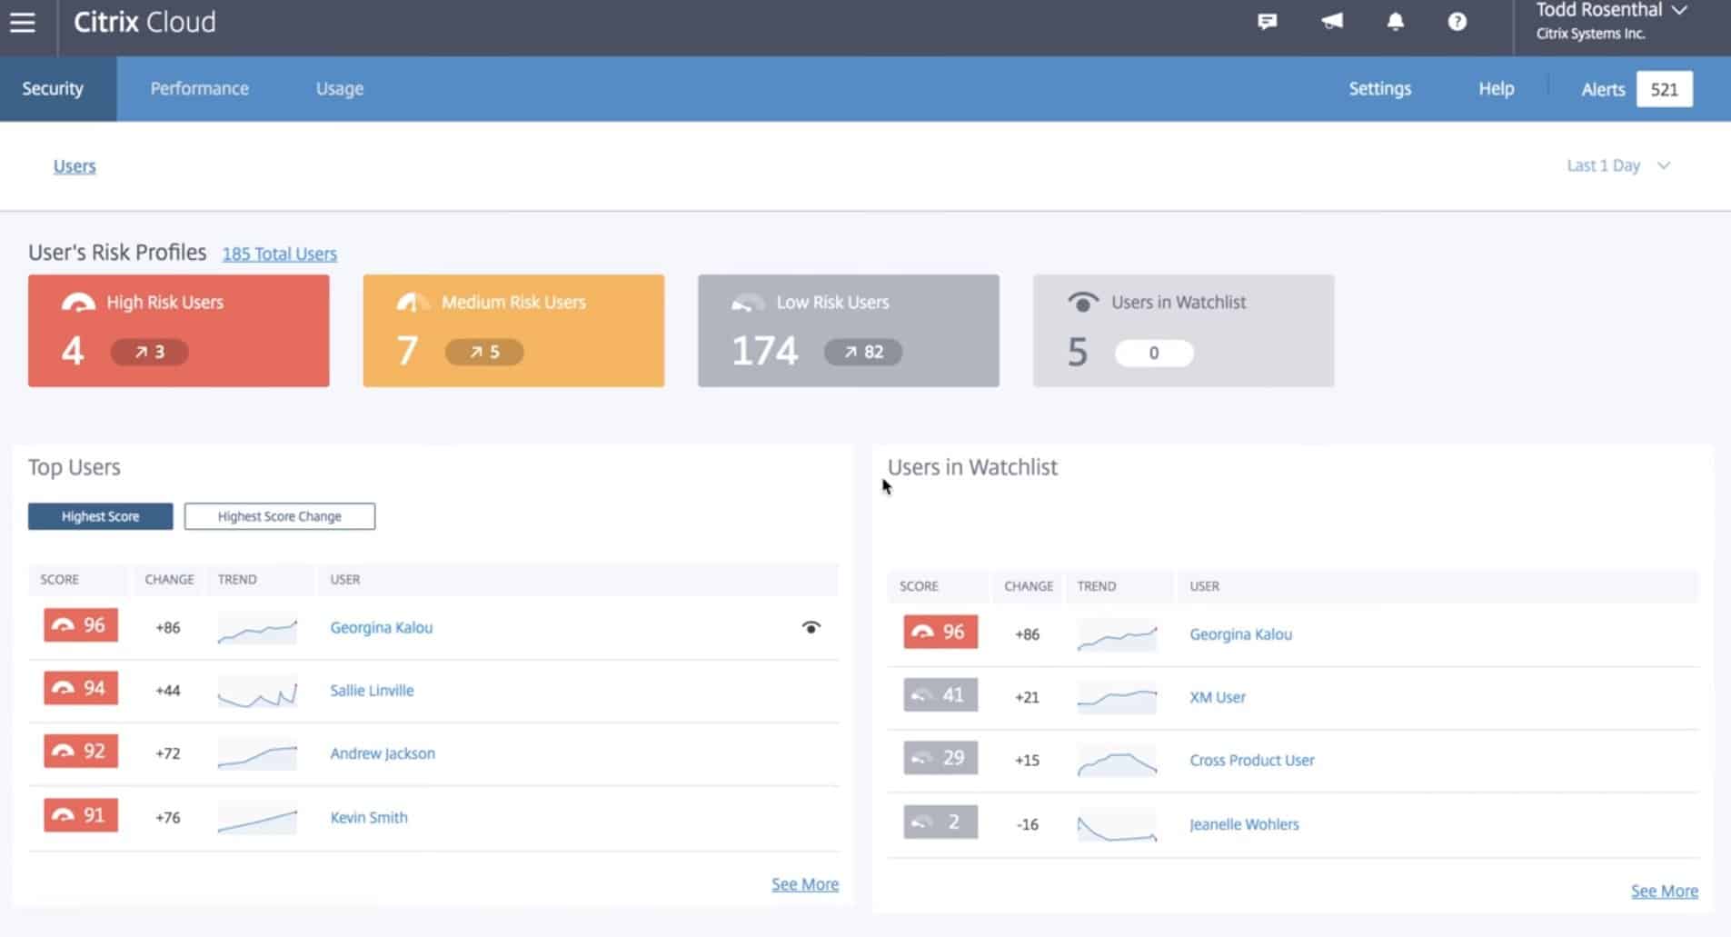This screenshot has height=937, width=1731.
Task: Click the megaphone announcements icon
Action: 1332,22
